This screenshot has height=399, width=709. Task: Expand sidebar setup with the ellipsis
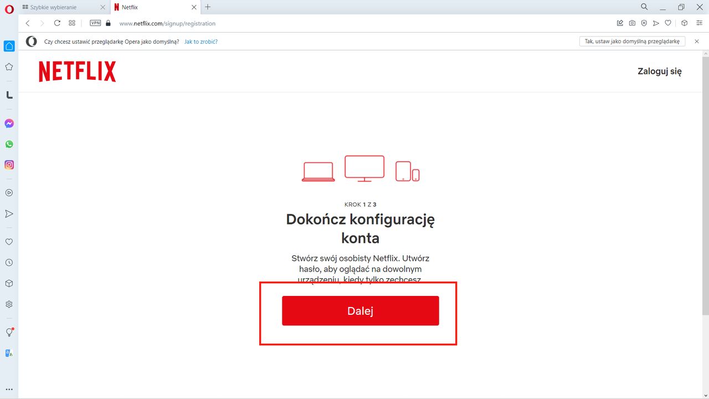tap(9, 389)
